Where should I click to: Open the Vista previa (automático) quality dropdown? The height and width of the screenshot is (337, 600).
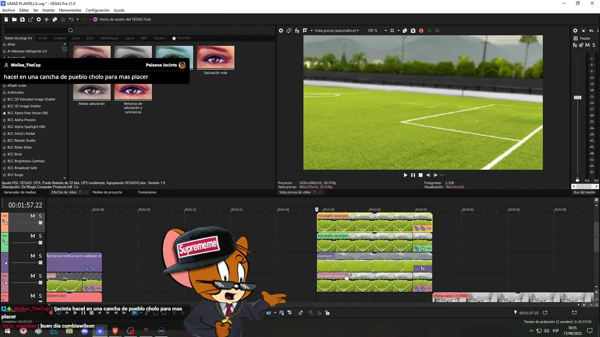(x=337, y=30)
